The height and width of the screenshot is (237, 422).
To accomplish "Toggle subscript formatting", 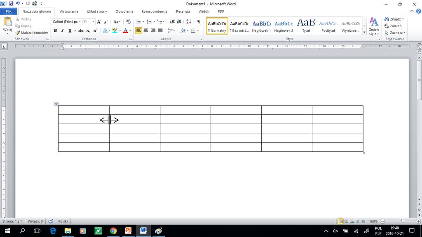I will 88,30.
